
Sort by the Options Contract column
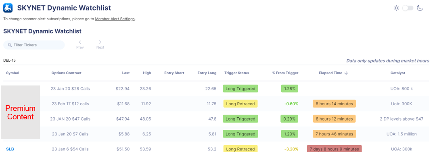66,73
